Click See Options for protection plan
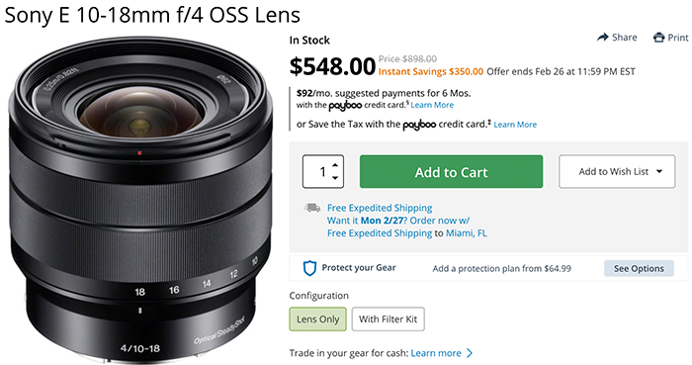The image size is (692, 365). pos(639,268)
